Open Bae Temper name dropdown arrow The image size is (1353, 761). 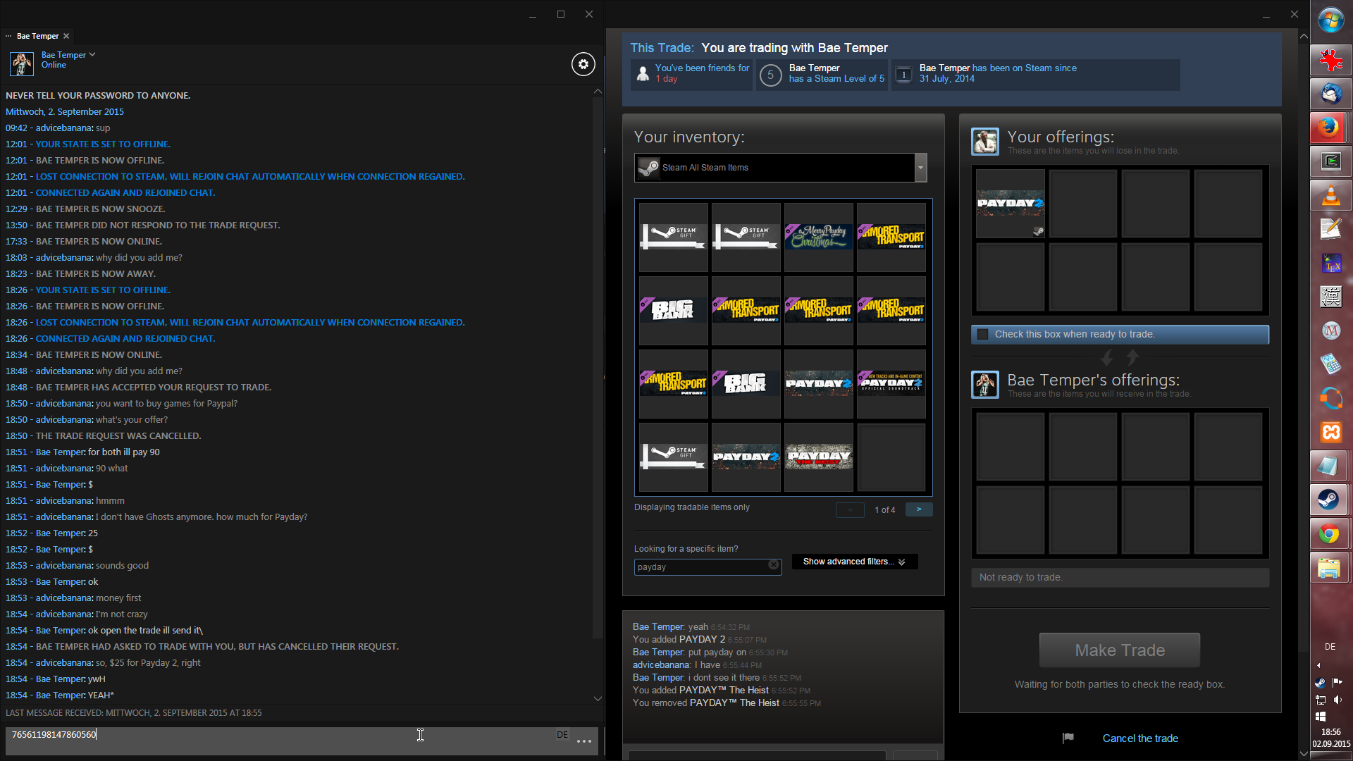92,54
